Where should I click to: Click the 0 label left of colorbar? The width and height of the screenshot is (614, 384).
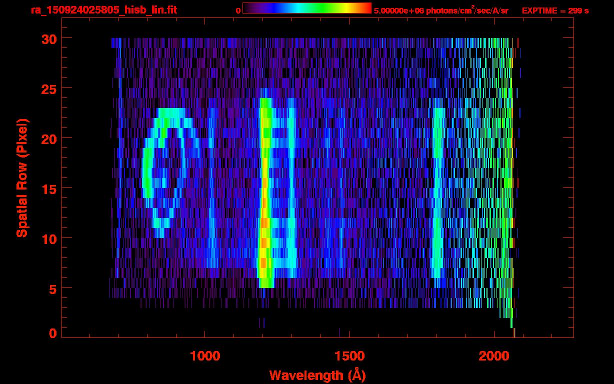(238, 10)
